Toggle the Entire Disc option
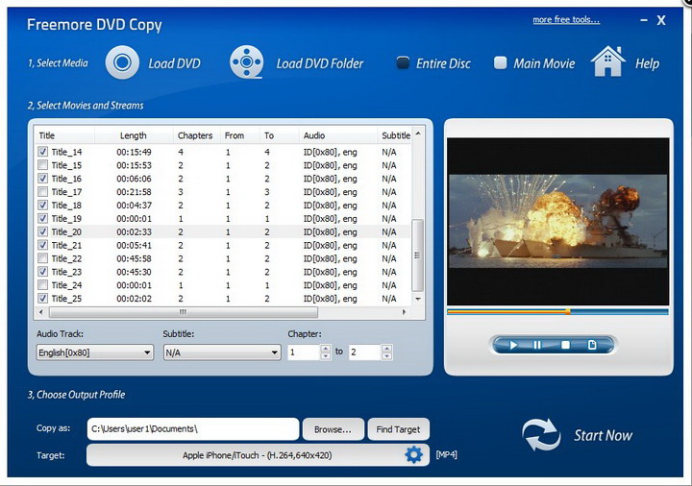The width and height of the screenshot is (692, 486). (404, 63)
